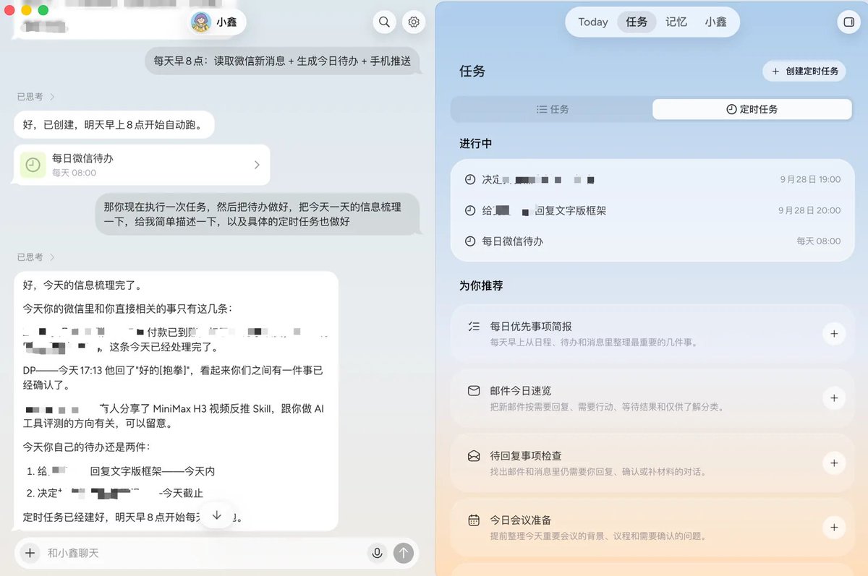The width and height of the screenshot is (868, 576).
Task: Click the clock icon of the 每日微信待办 task row
Action: (470, 241)
